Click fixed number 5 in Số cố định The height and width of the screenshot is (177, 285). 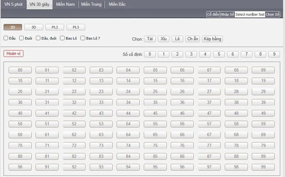[x=219, y=54]
